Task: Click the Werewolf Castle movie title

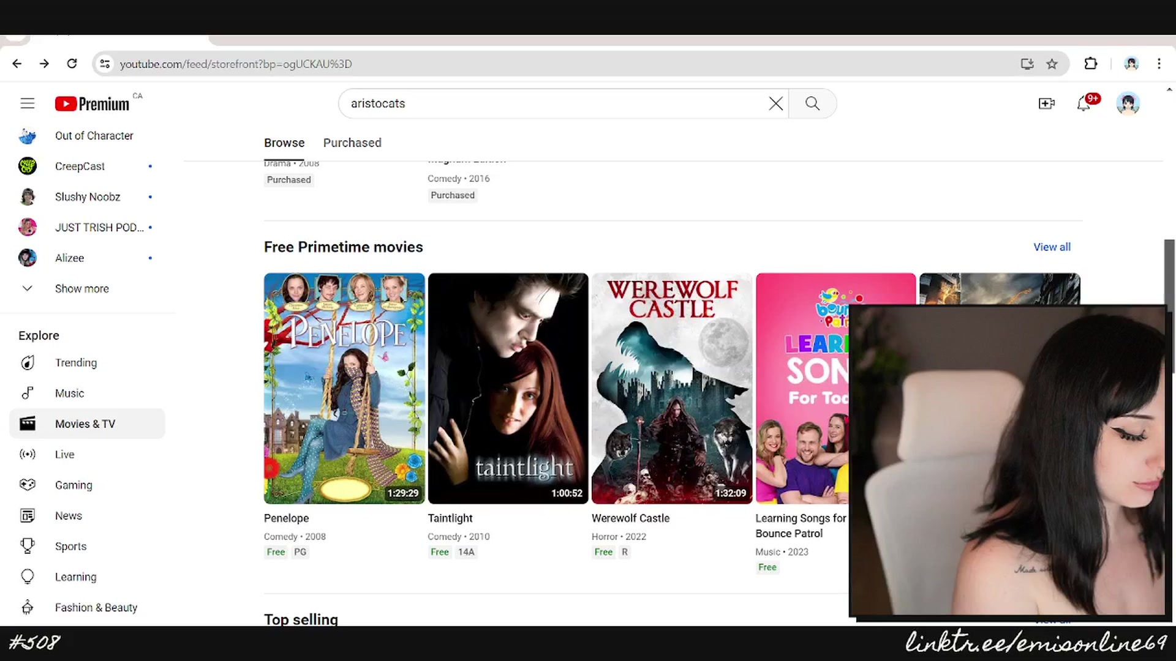Action: click(x=630, y=518)
